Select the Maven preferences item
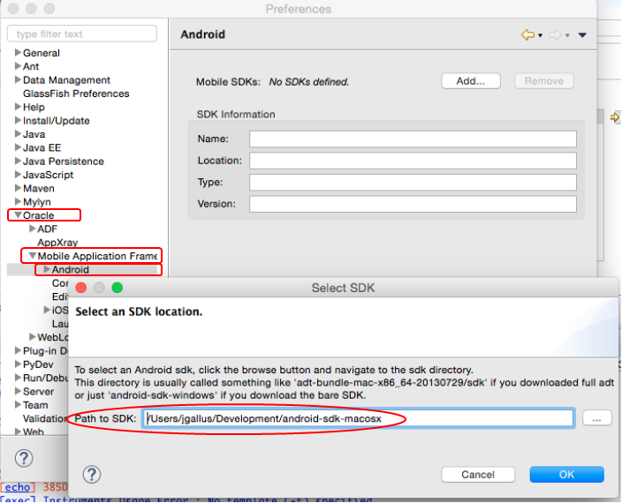The height and width of the screenshot is (503, 622). pos(39,189)
